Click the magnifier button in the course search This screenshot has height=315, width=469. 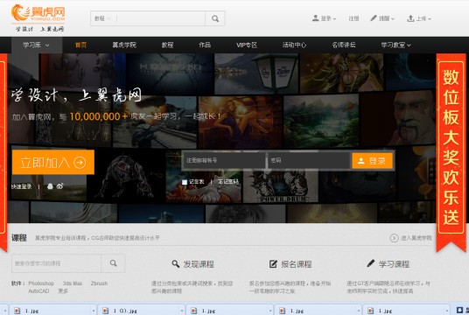(x=113, y=263)
